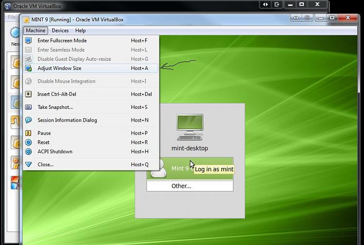This screenshot has height=245, width=364.
Task: Open the Help menu
Action: pos(80,31)
